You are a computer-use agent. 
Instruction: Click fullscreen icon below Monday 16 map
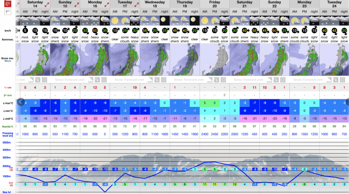[104, 80]
